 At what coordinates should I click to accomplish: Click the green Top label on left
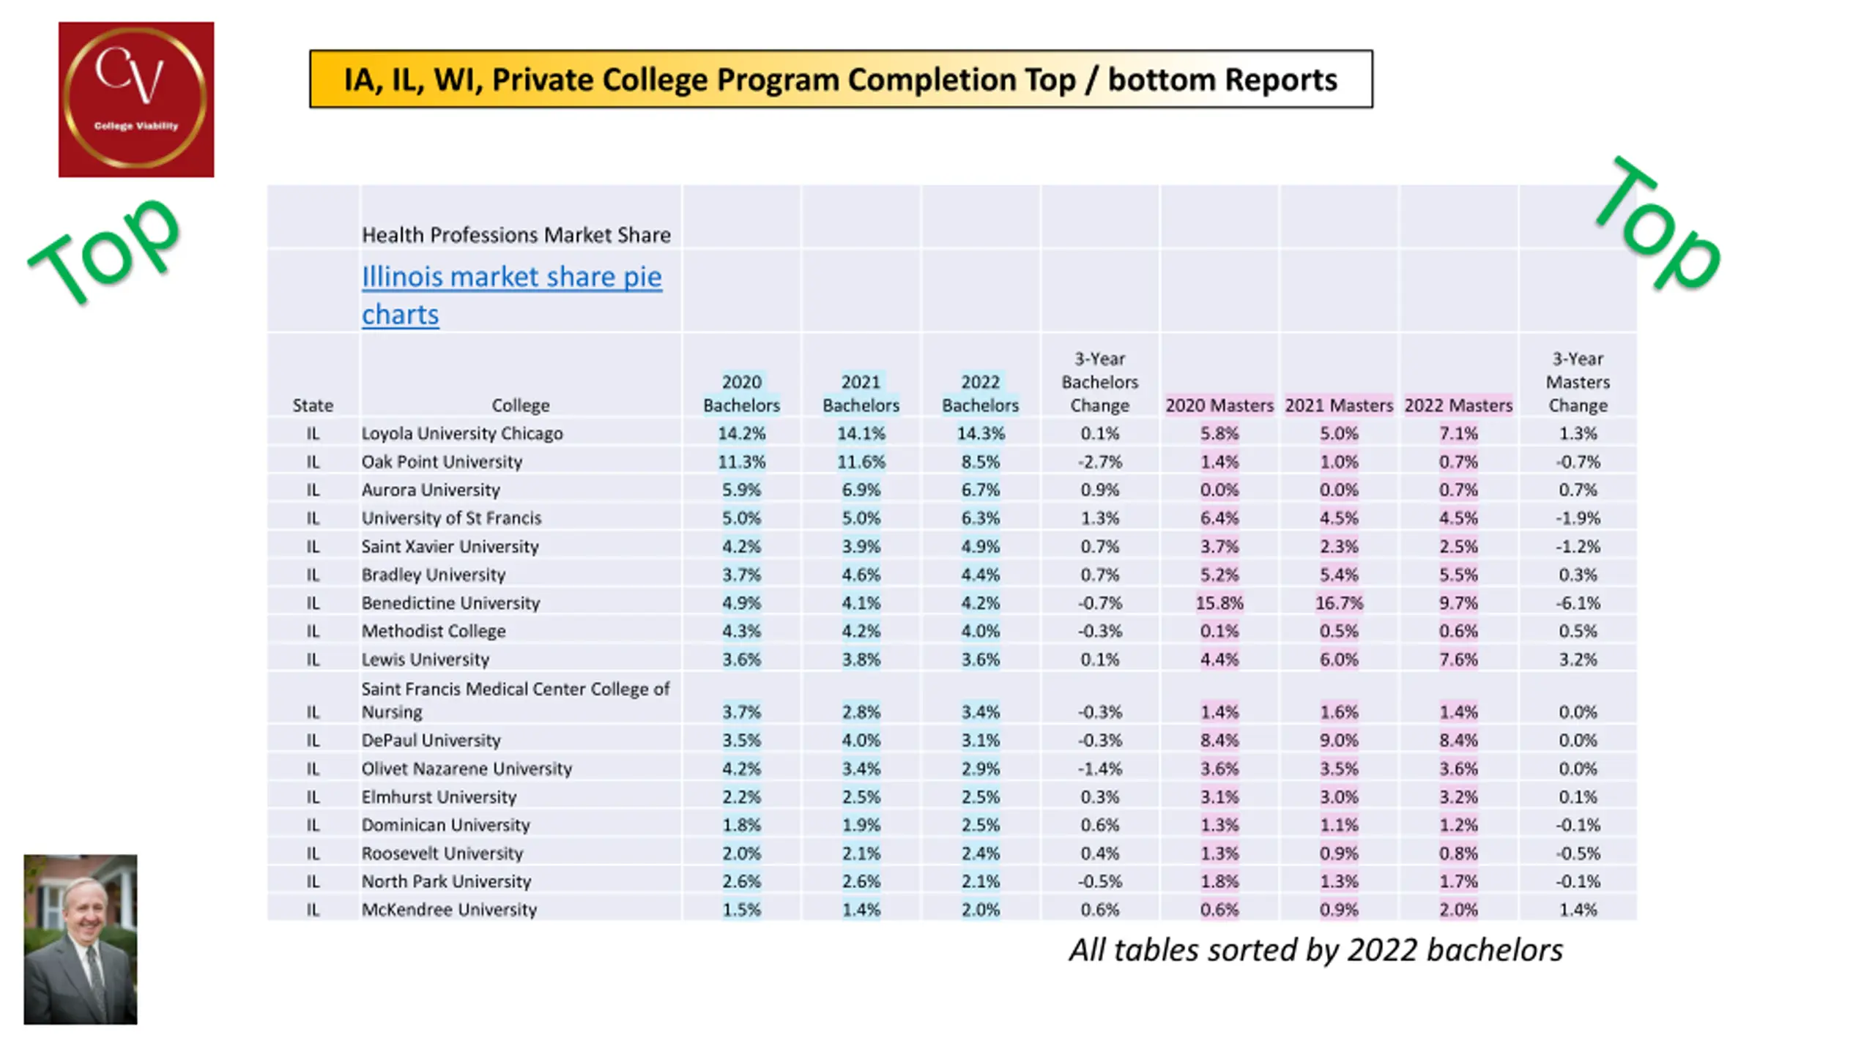[x=105, y=250]
